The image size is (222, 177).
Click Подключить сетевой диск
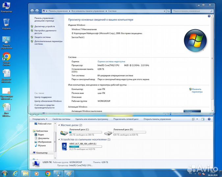[x=126, y=119]
